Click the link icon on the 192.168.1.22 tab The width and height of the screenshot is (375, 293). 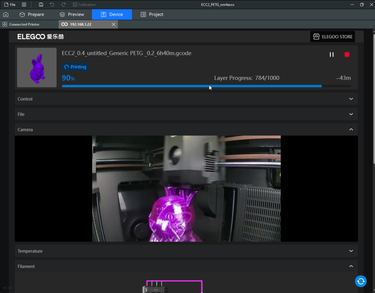point(64,24)
